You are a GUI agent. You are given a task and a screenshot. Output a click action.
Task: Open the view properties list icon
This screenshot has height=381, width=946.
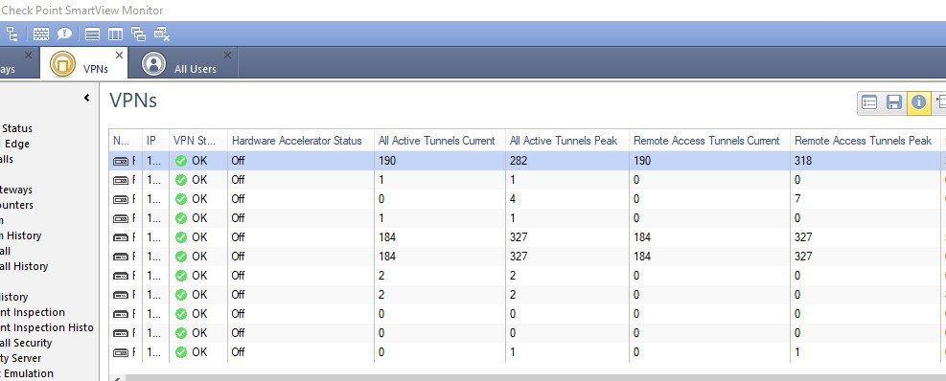(x=869, y=101)
